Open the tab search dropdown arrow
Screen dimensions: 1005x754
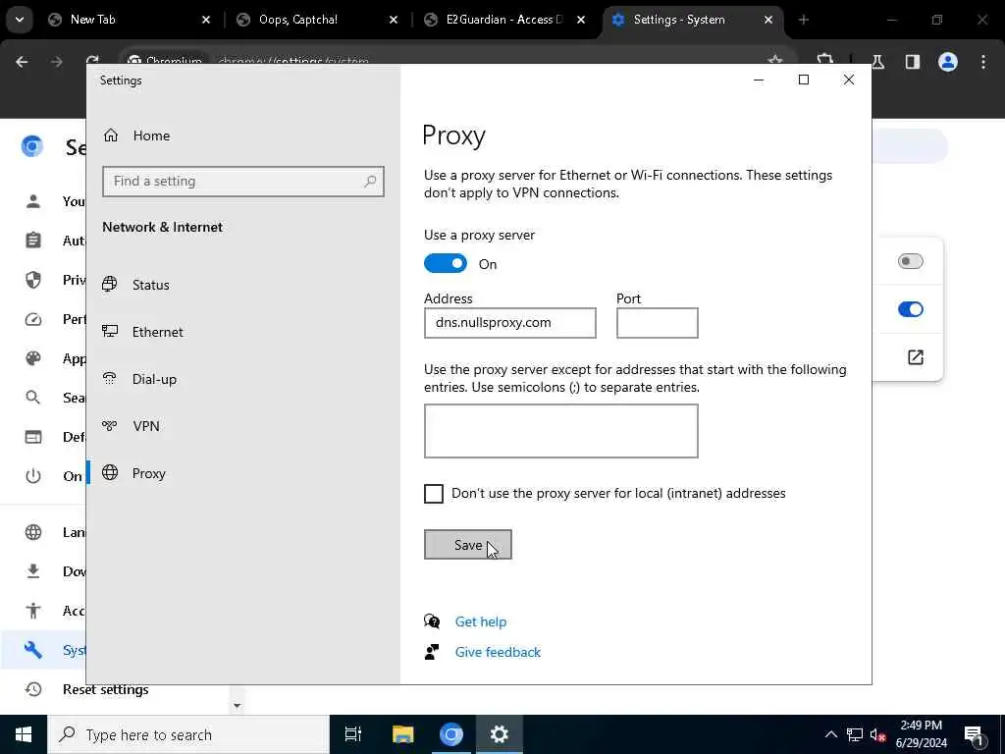[20, 20]
